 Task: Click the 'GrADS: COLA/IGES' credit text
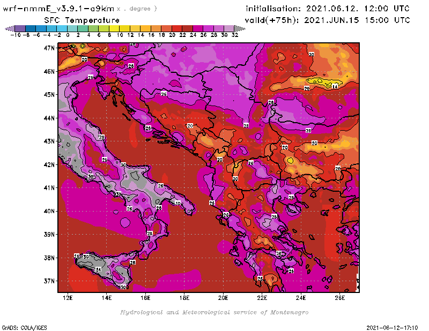24,328
